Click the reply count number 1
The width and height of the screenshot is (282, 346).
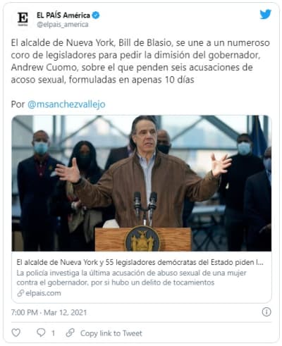(53, 333)
